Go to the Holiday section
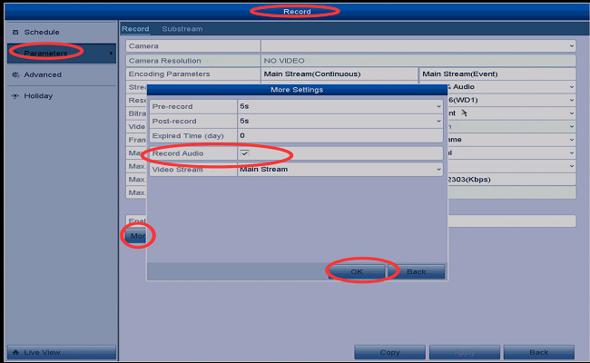Screen dimensions: 590x363 [62, 96]
